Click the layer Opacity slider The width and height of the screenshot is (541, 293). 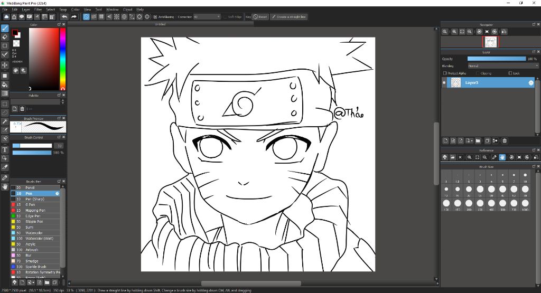click(x=497, y=59)
